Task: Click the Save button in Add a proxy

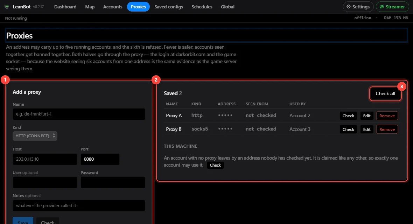Action: tap(23, 221)
